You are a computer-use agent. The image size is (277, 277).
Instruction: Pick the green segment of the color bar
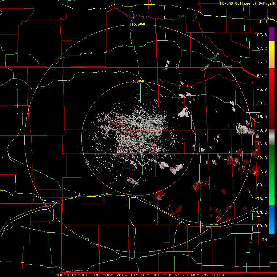[272, 175]
